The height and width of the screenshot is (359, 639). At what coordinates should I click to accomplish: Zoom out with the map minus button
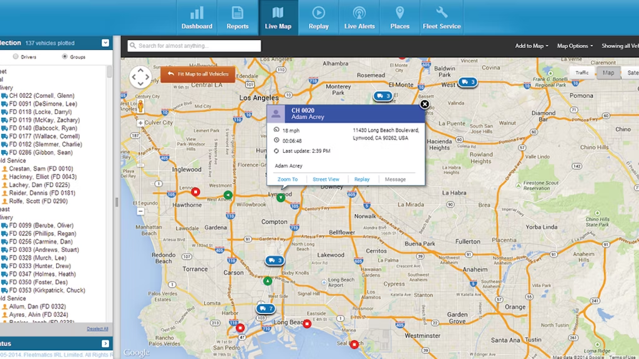click(140, 211)
